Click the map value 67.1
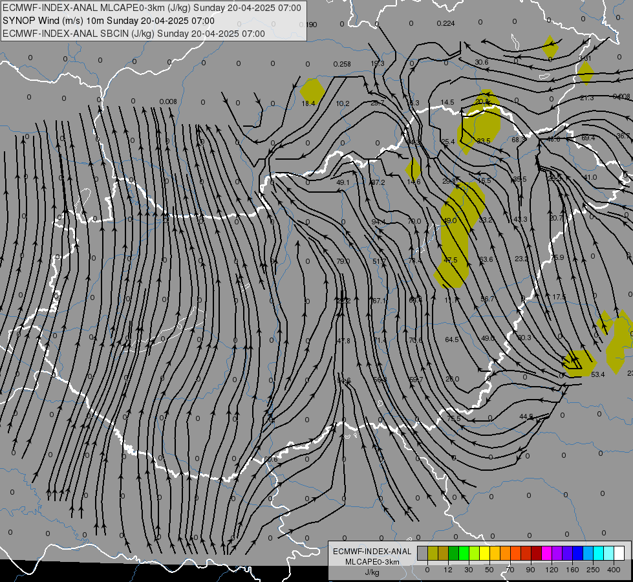Image resolution: width=633 pixels, height=582 pixels. coord(379,301)
